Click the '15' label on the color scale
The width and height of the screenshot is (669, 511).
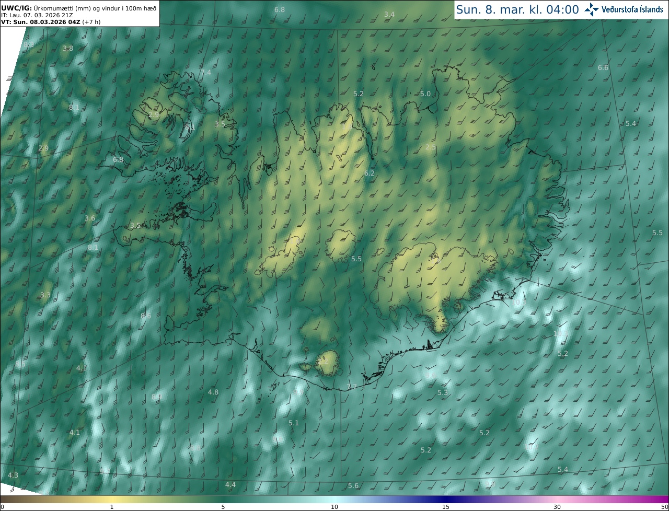tap(446, 507)
